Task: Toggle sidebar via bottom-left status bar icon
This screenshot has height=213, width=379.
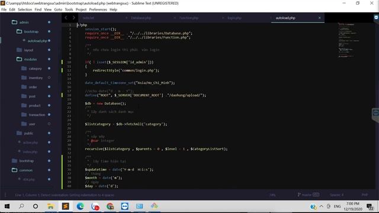Action: tap(5, 195)
